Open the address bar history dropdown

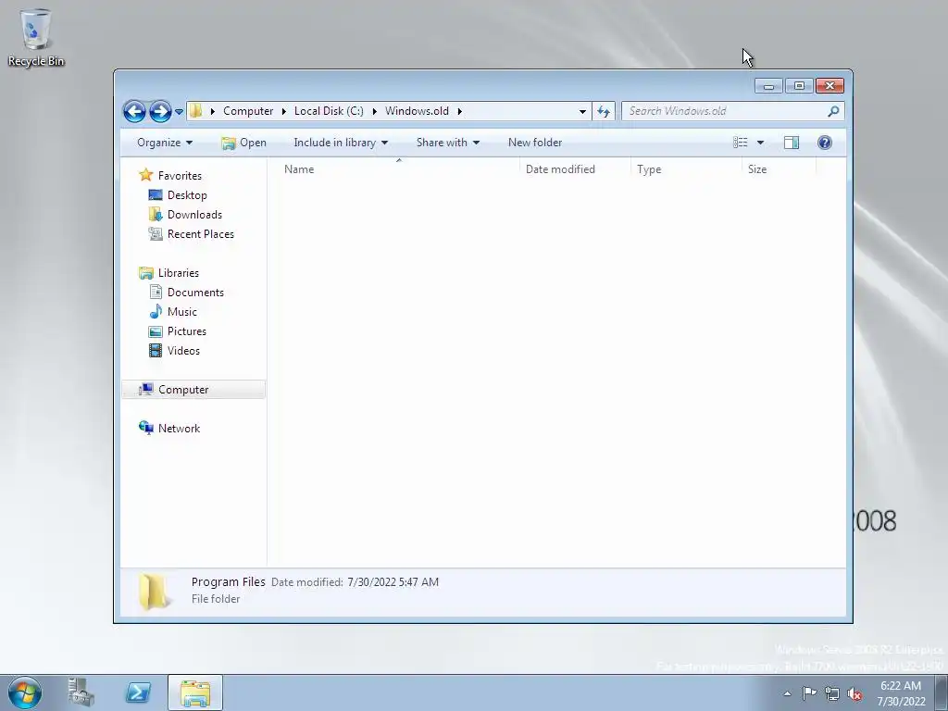point(582,111)
